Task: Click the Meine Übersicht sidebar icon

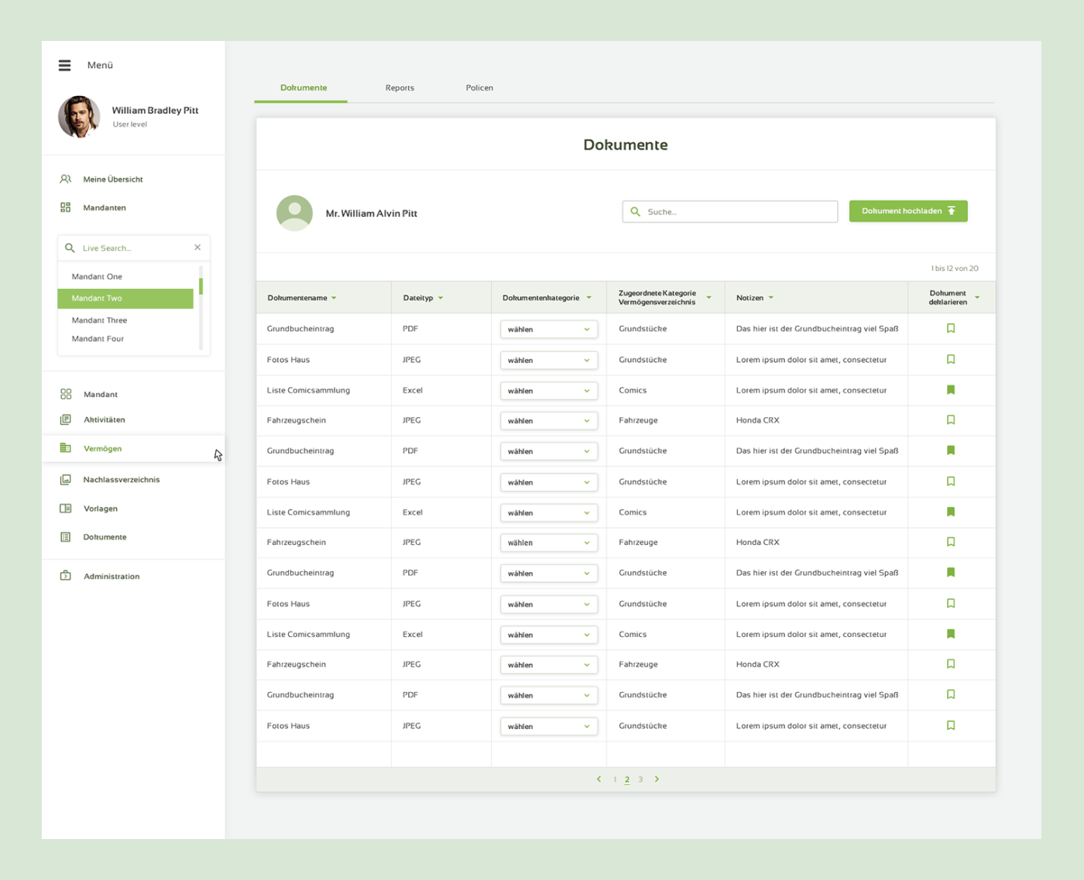Action: point(66,180)
